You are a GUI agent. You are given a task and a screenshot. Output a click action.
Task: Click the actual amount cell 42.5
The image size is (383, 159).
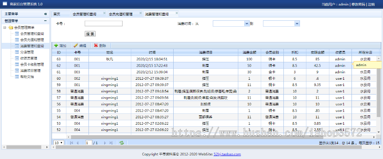pyautogui.click(x=317, y=65)
